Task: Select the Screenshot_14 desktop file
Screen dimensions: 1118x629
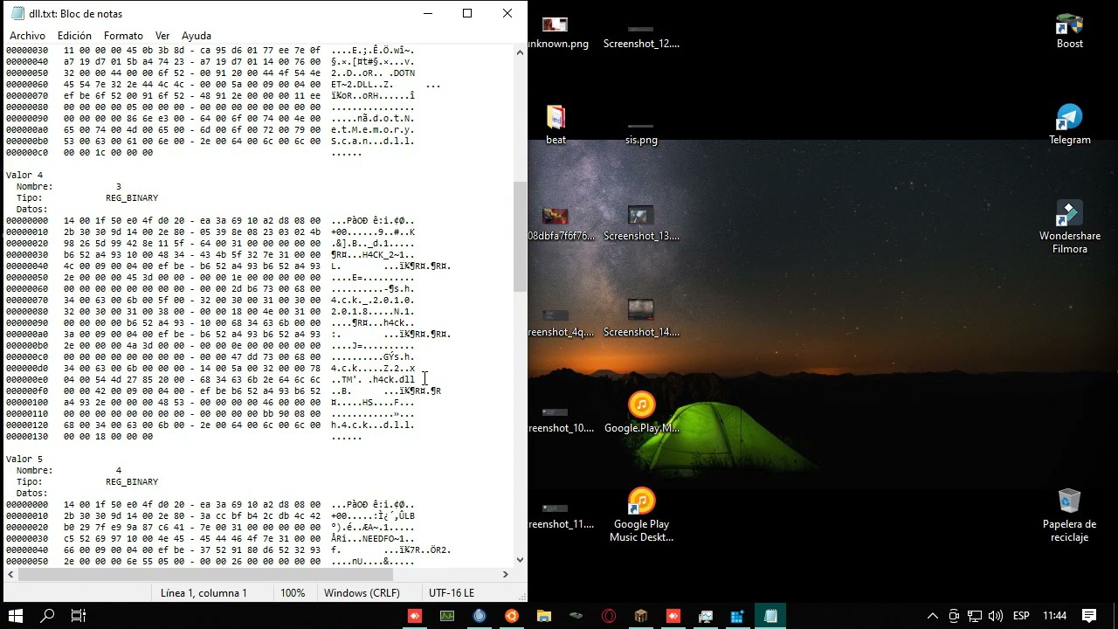Action: tap(641, 318)
